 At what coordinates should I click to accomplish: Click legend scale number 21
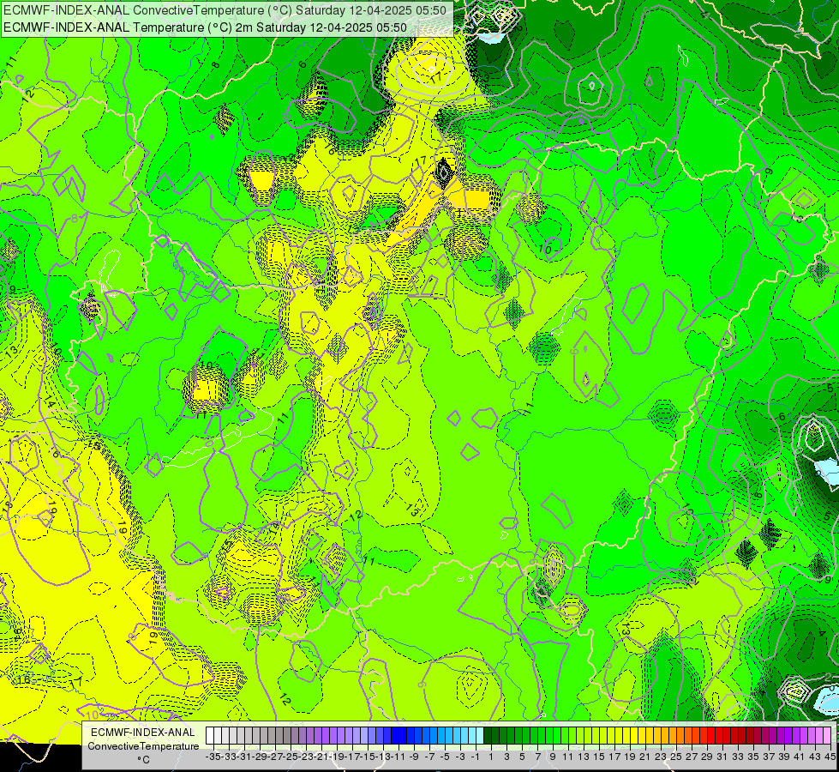pos(645,757)
